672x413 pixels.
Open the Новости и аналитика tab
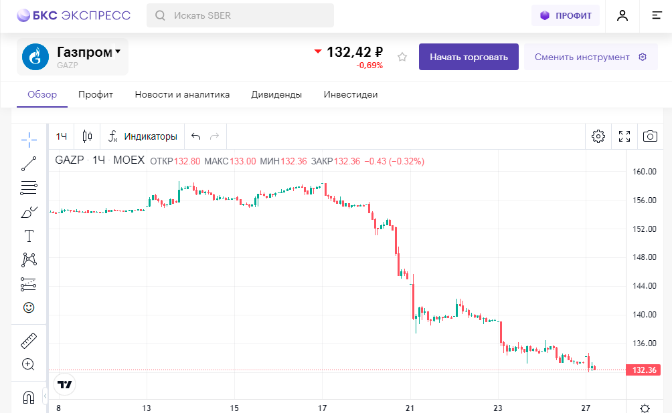[182, 95]
